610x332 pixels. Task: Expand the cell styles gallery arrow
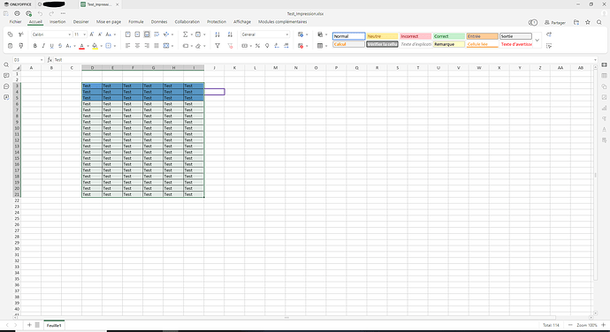[538, 40]
